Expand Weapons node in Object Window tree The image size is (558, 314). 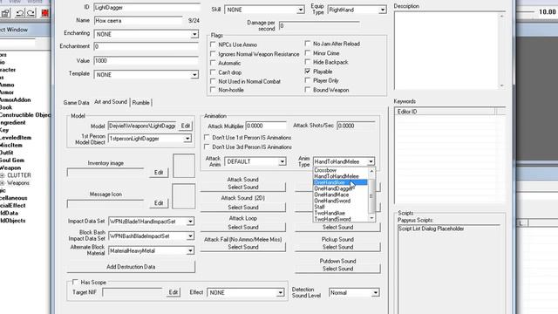tap(3, 183)
